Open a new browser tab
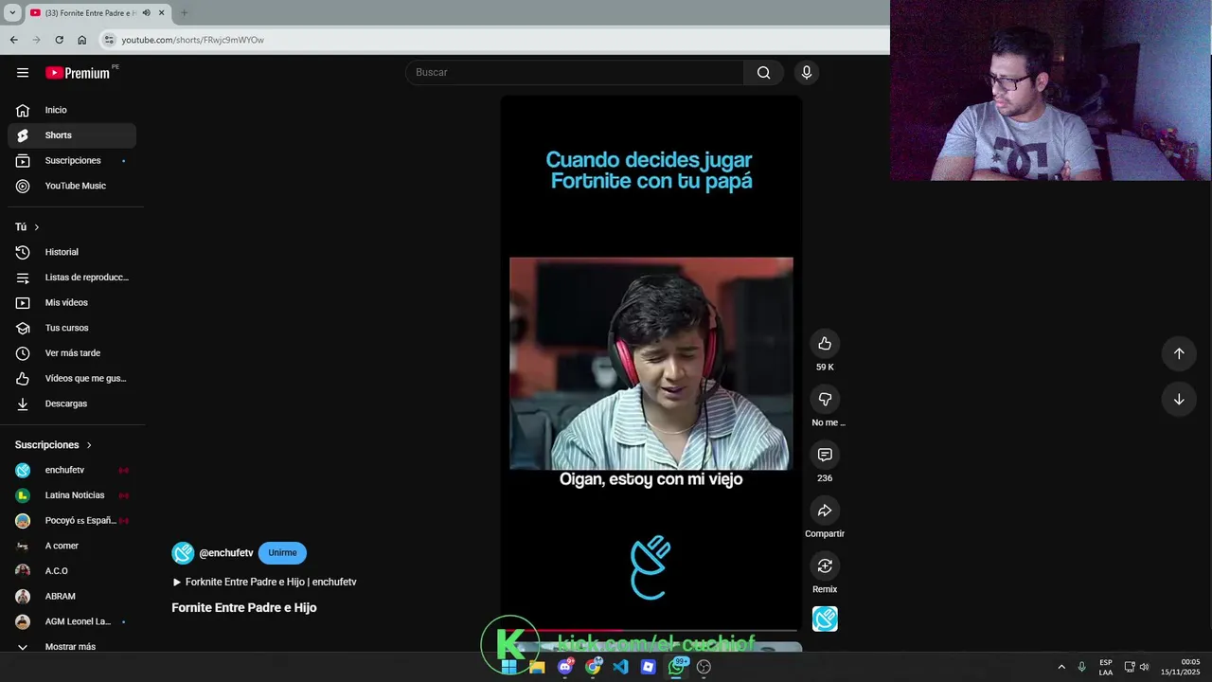This screenshot has height=682, width=1212. tap(184, 13)
